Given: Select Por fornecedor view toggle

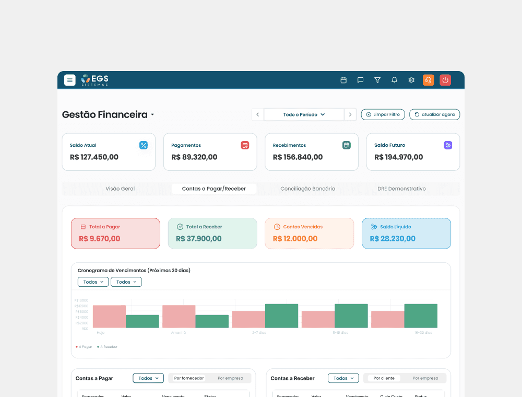Looking at the screenshot, I should (x=189, y=378).
